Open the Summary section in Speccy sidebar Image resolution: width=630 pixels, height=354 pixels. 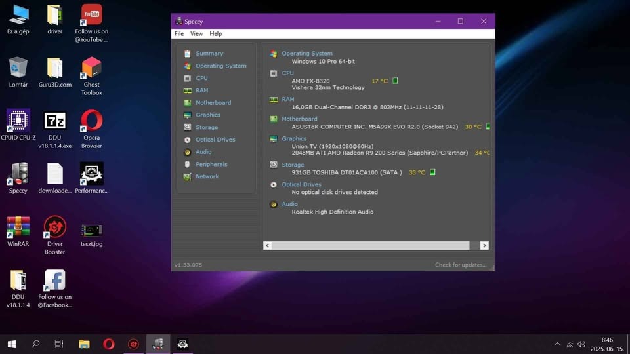click(x=209, y=53)
